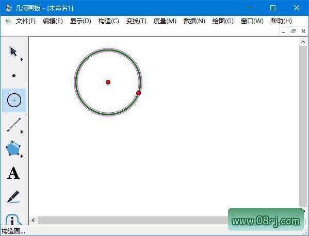
Task: Open the 窗口(W) menu
Action: pos(252,21)
